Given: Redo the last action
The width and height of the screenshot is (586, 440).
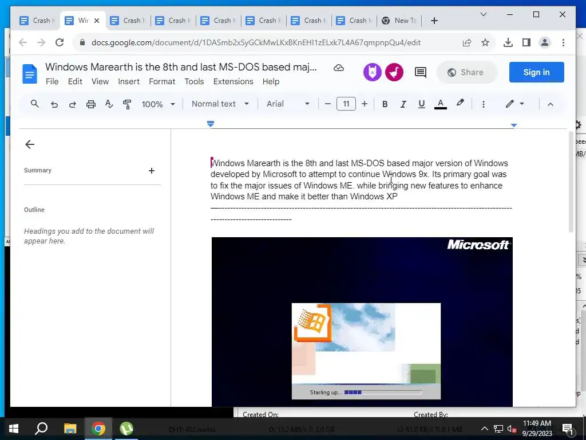Looking at the screenshot, I should (73, 104).
